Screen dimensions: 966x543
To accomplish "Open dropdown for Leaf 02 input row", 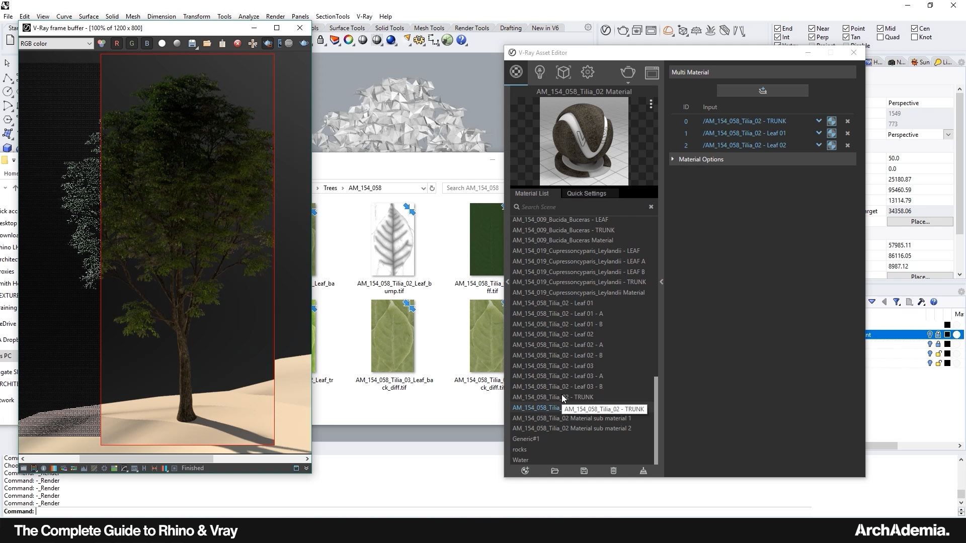I will [819, 145].
